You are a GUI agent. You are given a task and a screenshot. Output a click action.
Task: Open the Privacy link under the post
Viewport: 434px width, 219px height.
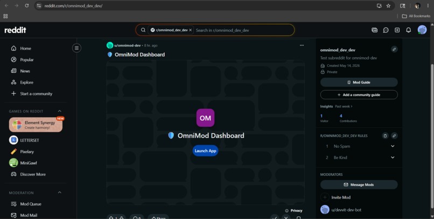[293, 211]
